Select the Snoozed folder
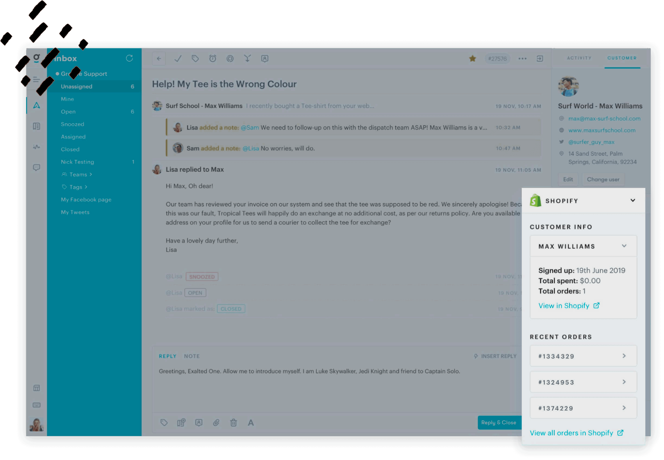Image resolution: width=664 pixels, height=460 pixels. point(95,124)
